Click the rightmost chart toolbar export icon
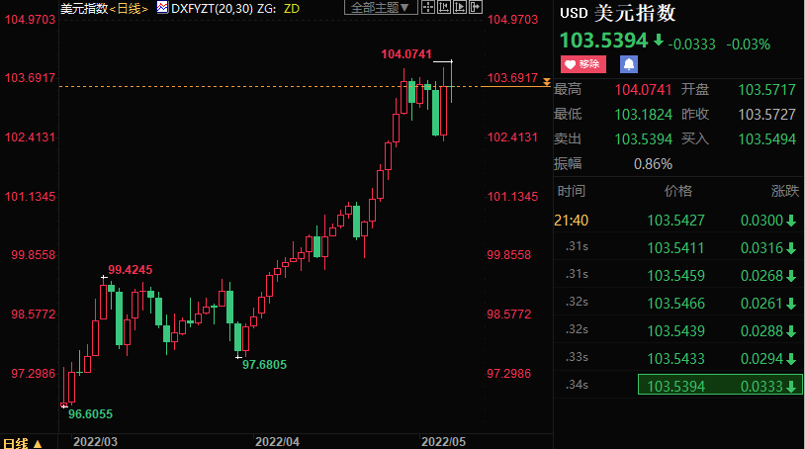The height and width of the screenshot is (449, 805). click(x=475, y=8)
